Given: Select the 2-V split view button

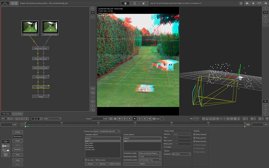Looking at the screenshot, I should coord(265,16).
